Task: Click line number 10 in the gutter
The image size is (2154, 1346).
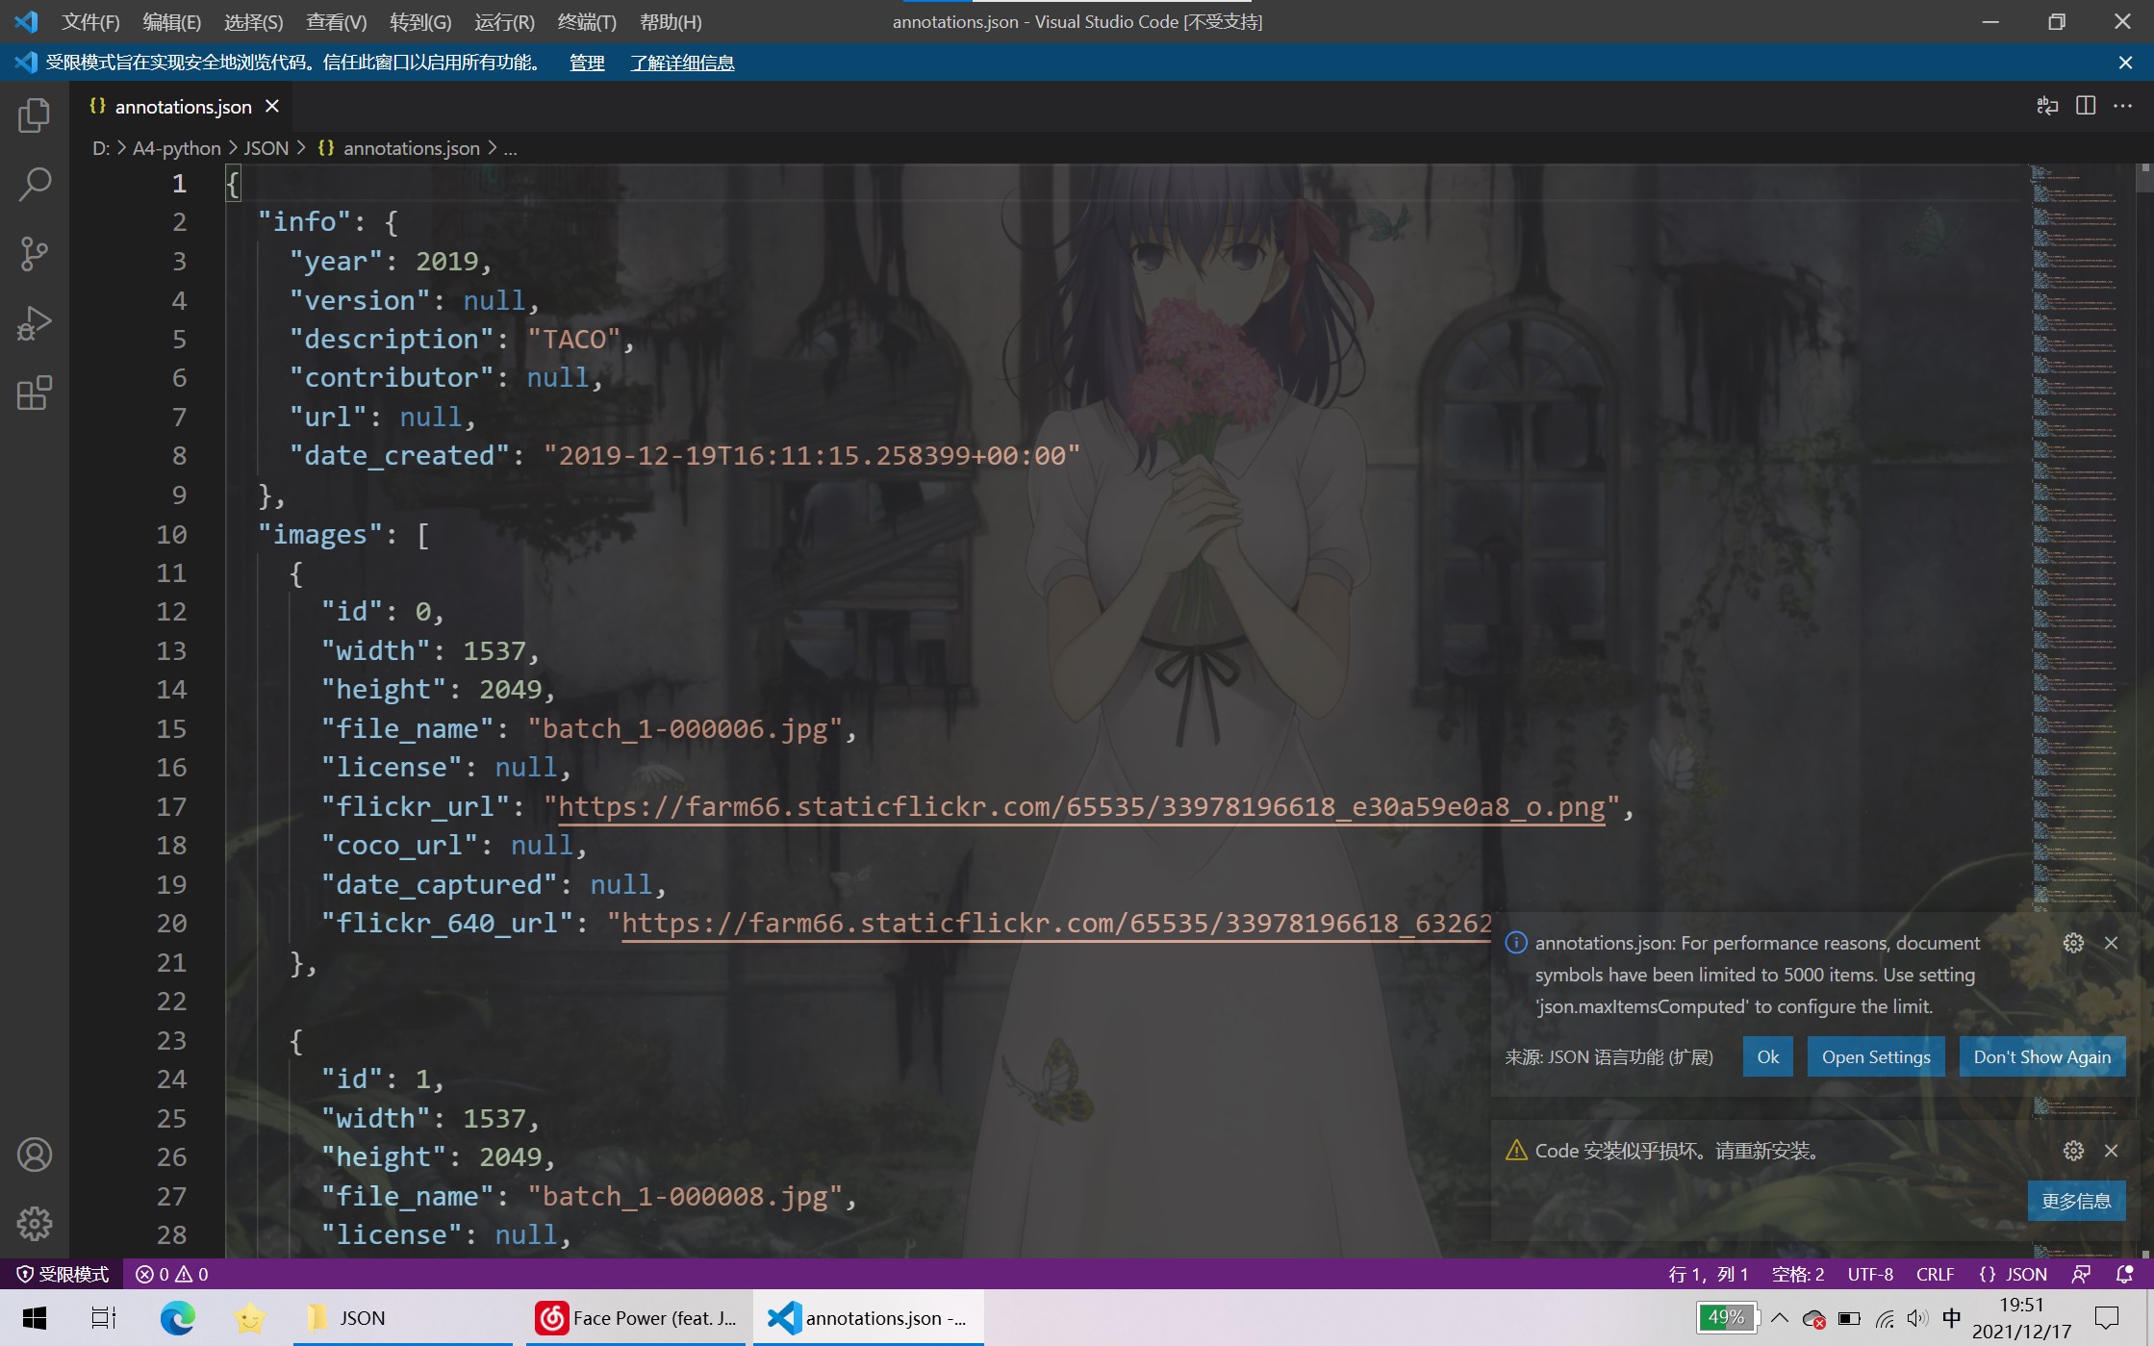Action: 171,534
